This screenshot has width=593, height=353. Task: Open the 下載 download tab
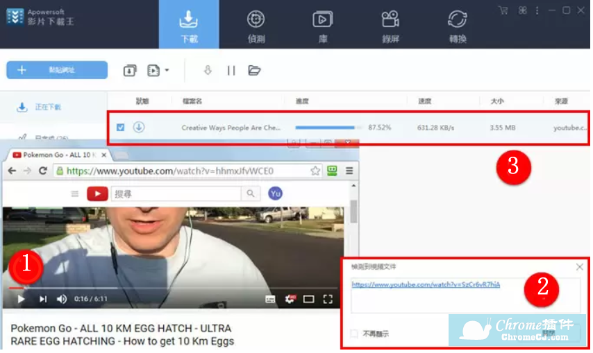click(x=189, y=24)
